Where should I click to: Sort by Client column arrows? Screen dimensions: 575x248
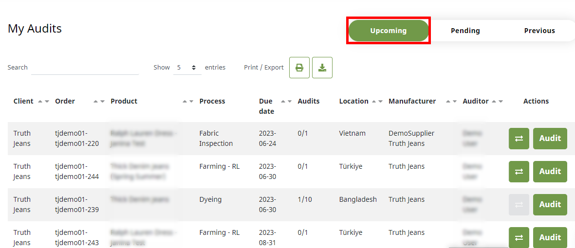coord(43,101)
